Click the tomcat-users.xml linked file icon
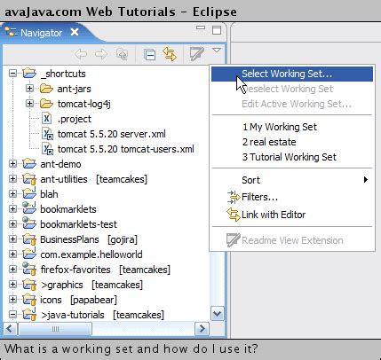Viewport: 381px width, 360px height. click(x=47, y=149)
